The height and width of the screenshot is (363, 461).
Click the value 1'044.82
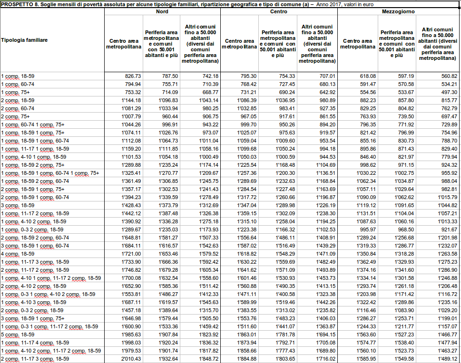coord(448,205)
